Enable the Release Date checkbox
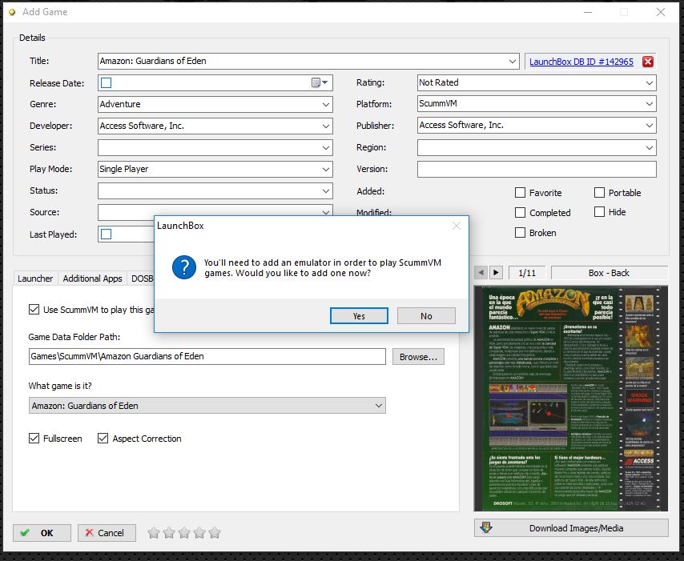This screenshot has width=684, height=561. tap(106, 82)
